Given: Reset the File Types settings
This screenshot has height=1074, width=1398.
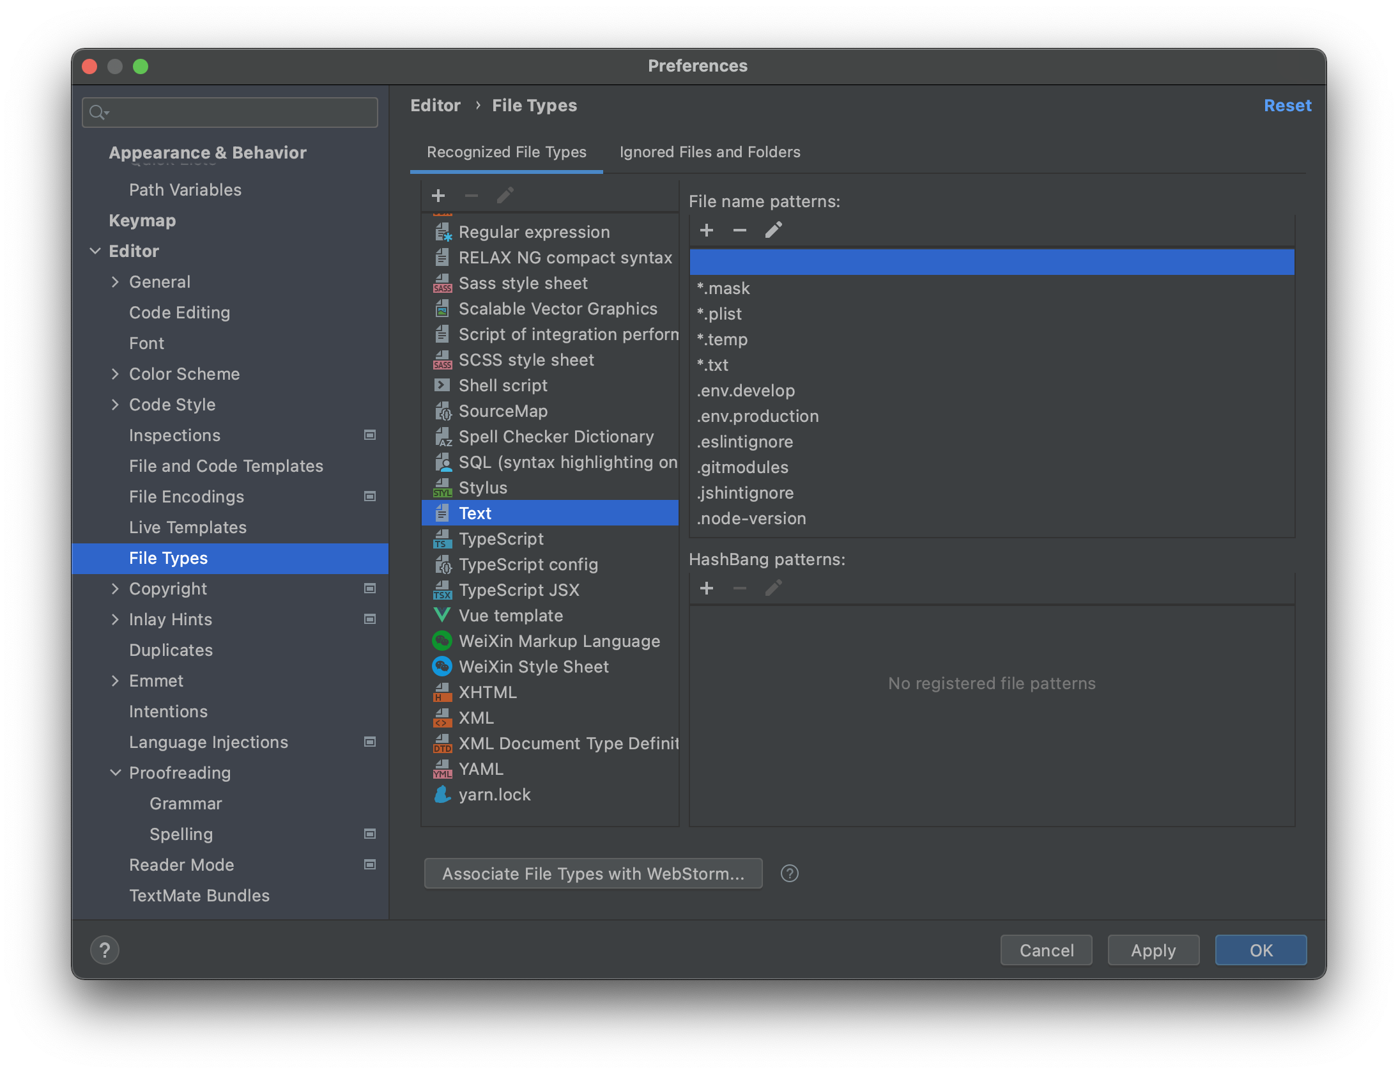Looking at the screenshot, I should click(x=1287, y=105).
